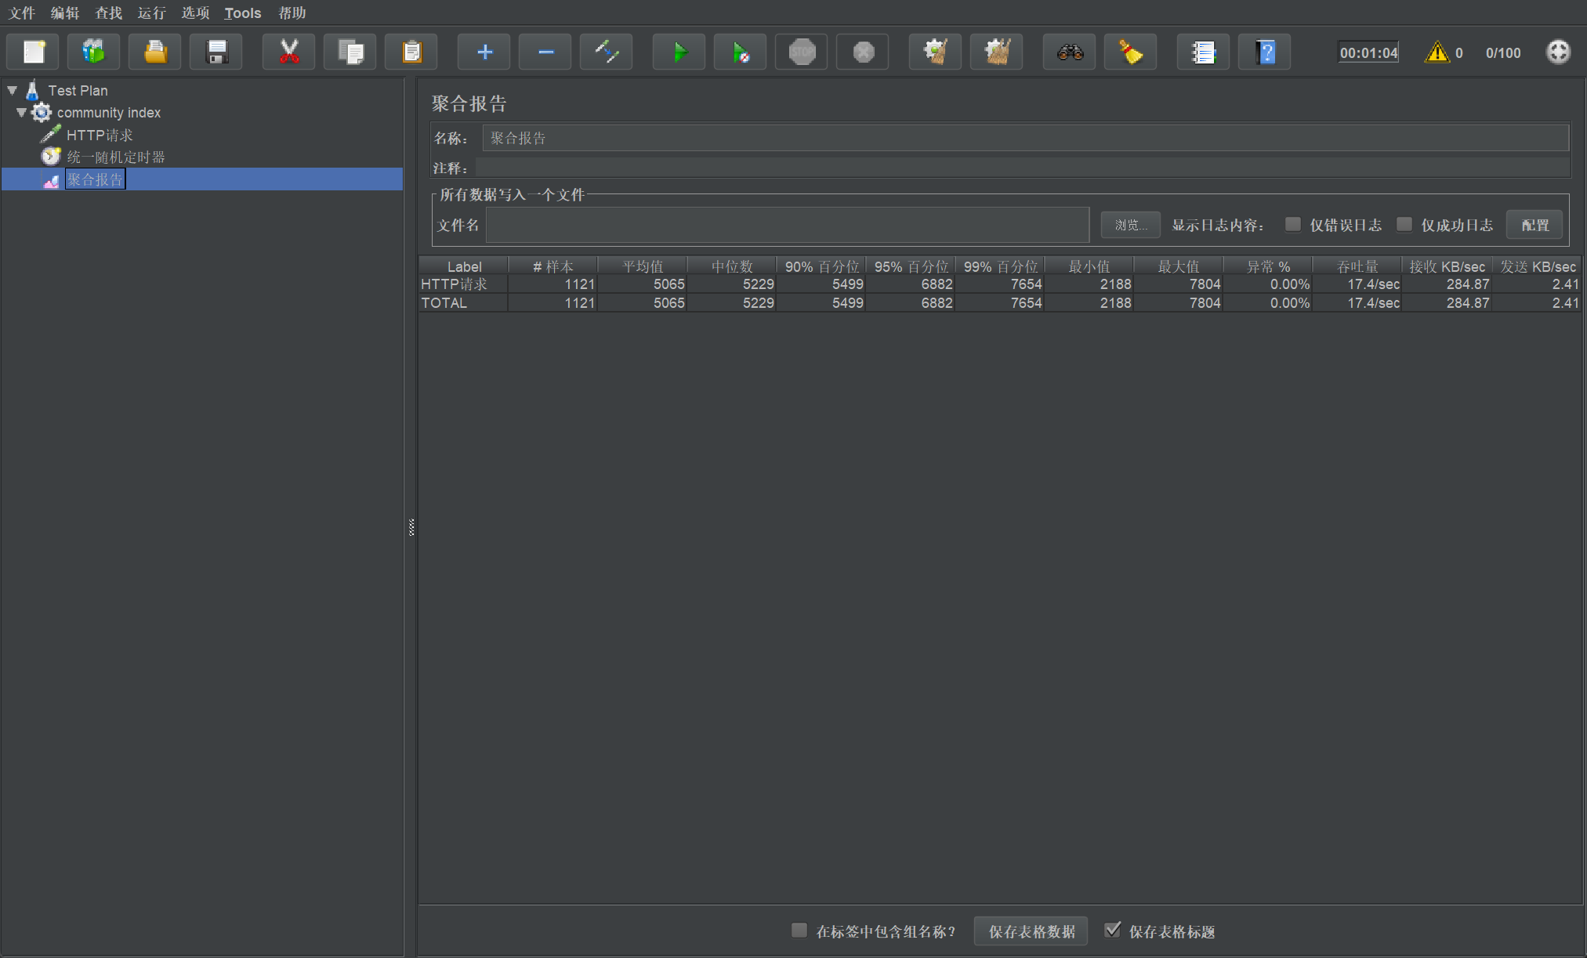This screenshot has height=958, width=1587.
Task: Click the 浏览... browse button
Action: point(1130,225)
